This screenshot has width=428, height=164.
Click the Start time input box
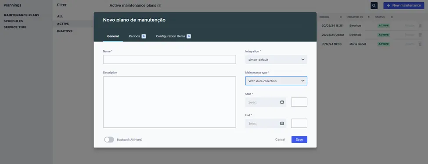point(299,102)
